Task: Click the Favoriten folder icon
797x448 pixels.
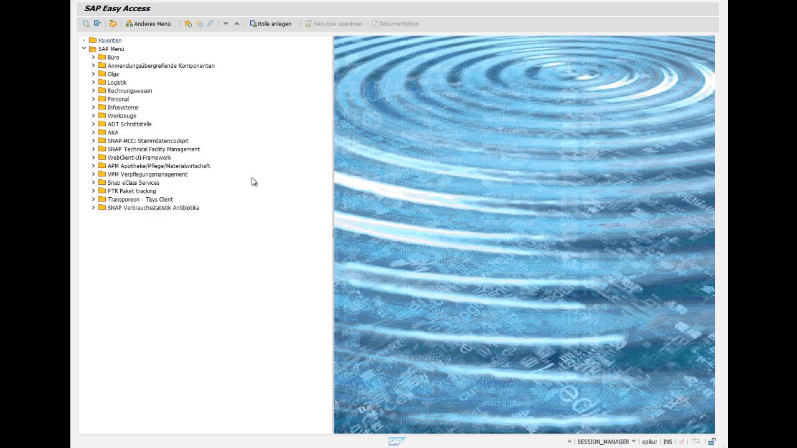Action: coord(93,40)
